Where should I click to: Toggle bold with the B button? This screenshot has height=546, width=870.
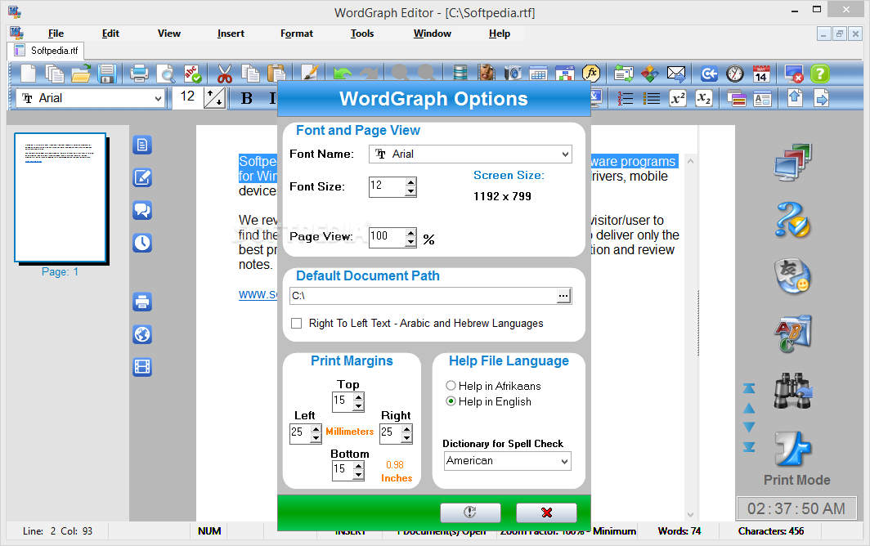(x=247, y=99)
